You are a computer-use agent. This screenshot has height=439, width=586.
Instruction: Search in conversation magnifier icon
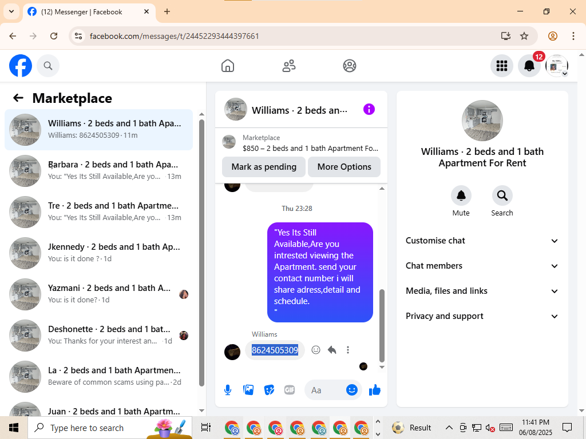[x=502, y=195]
